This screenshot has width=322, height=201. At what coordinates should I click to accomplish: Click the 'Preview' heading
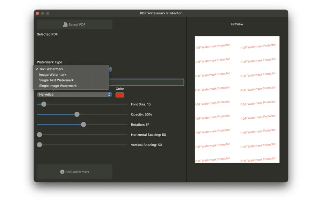click(x=237, y=24)
